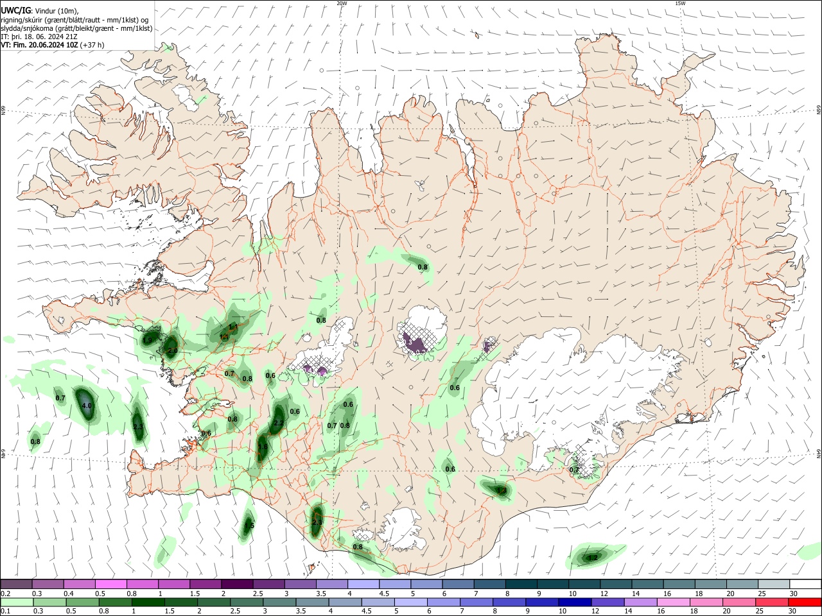Select the darkest purple swatch labeled 2, upper legend

pyautogui.click(x=236, y=585)
